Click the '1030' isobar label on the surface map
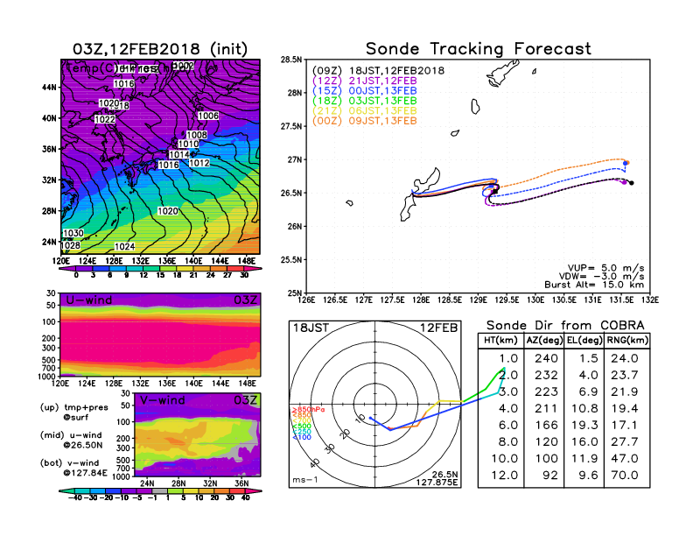 tap(73, 233)
